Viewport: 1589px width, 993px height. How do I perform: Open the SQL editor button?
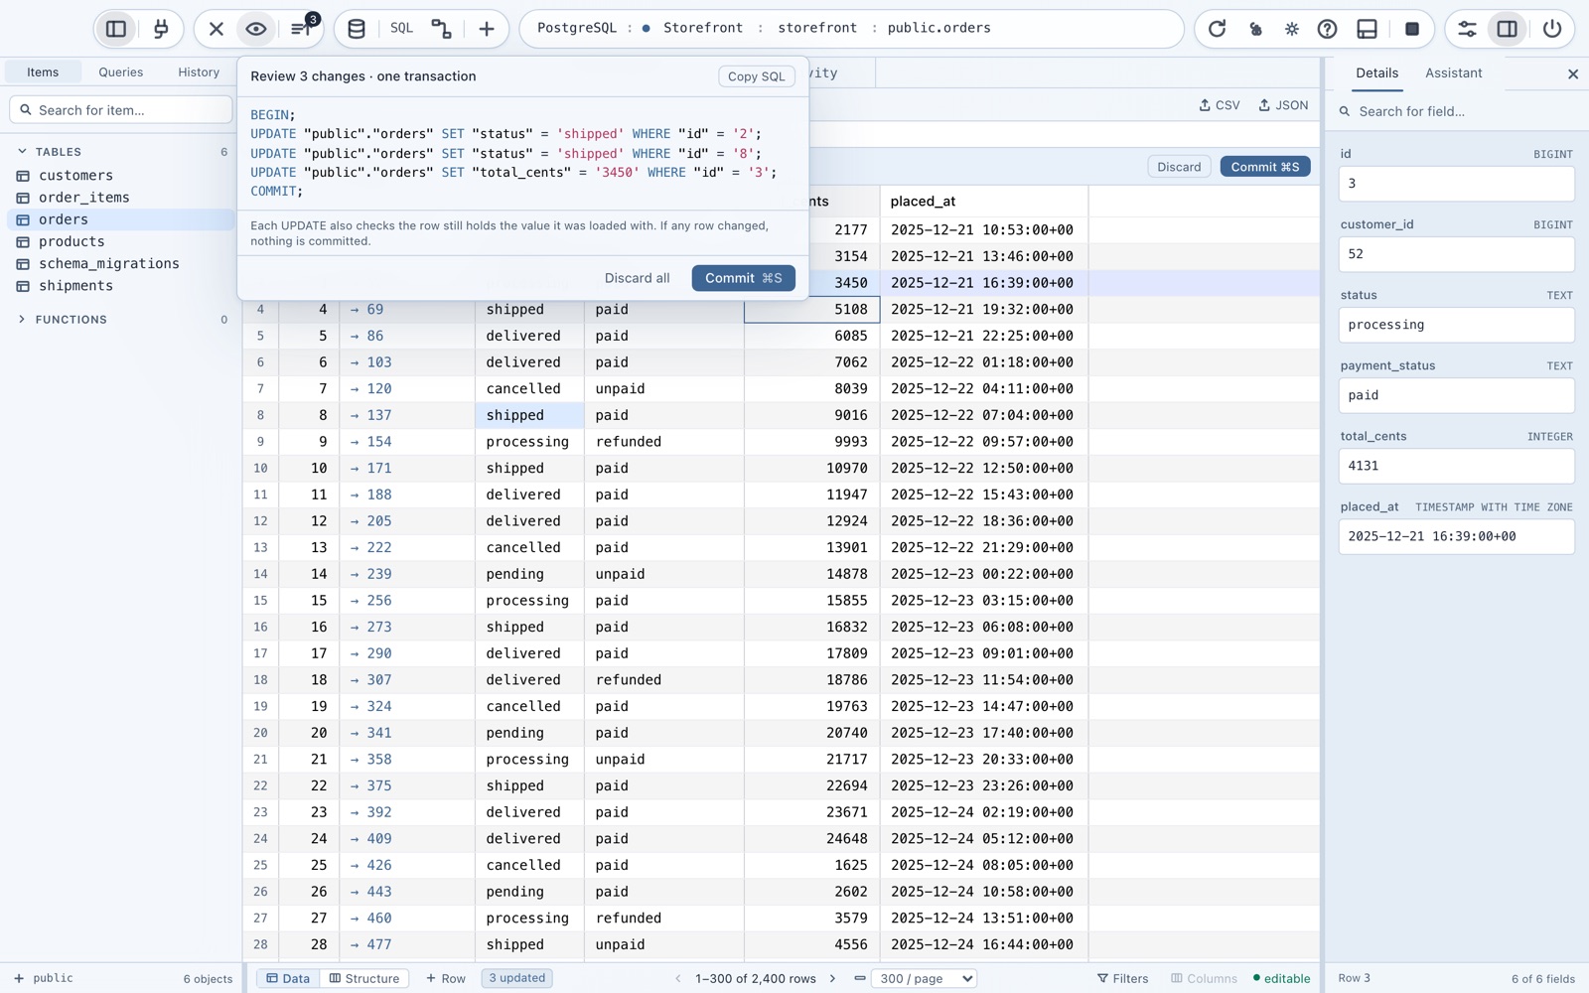tap(401, 28)
